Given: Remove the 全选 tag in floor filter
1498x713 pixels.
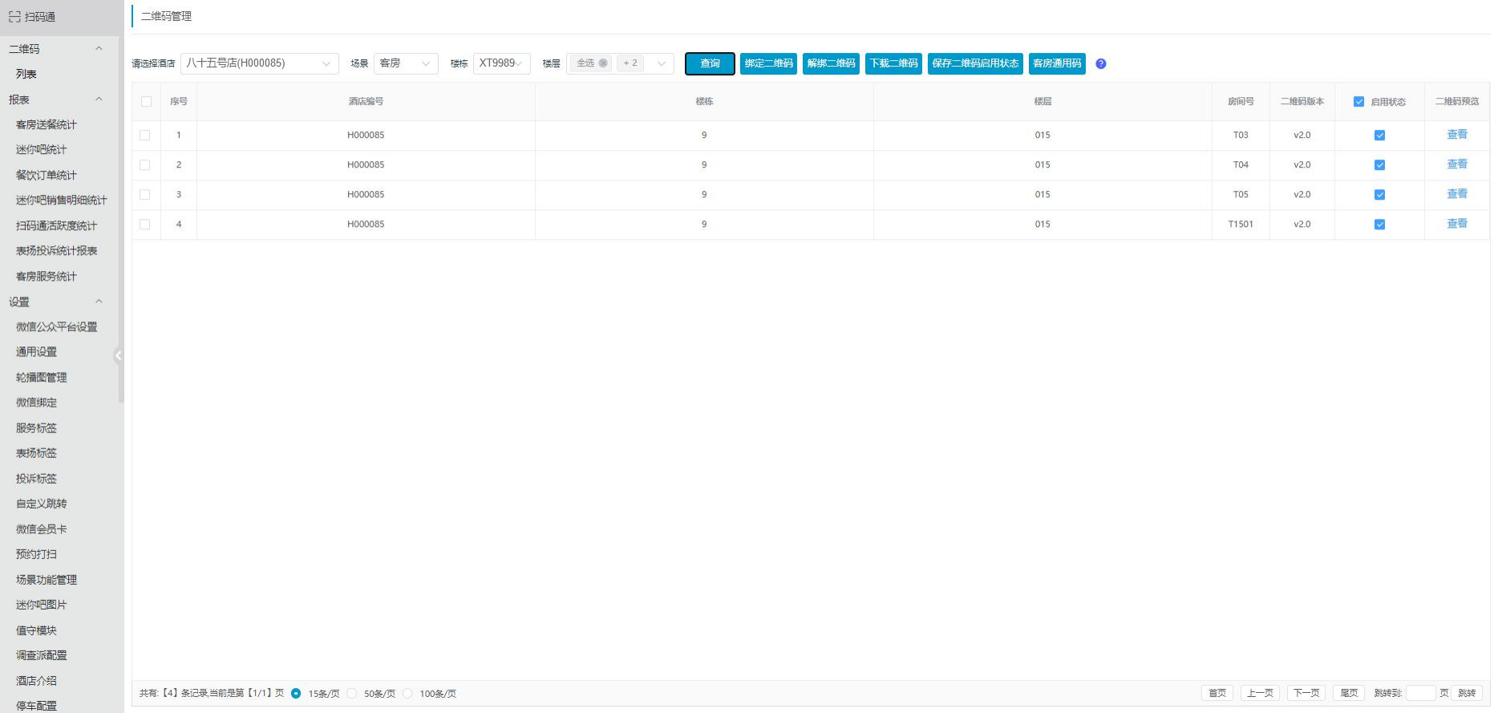Looking at the screenshot, I should click(x=603, y=63).
